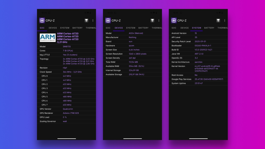Click the CPU-Z app logo in right phone
Viewport: 265px width, 149px height.
point(174,20)
